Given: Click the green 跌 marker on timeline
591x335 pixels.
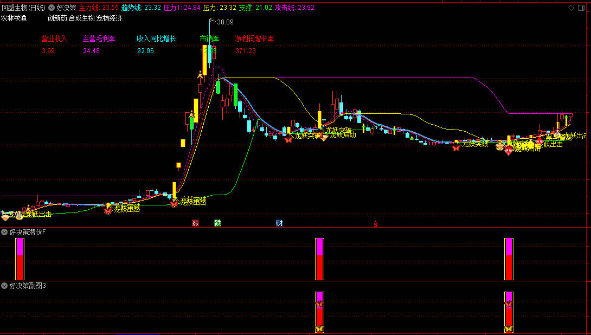Looking at the screenshot, I should click(x=218, y=223).
